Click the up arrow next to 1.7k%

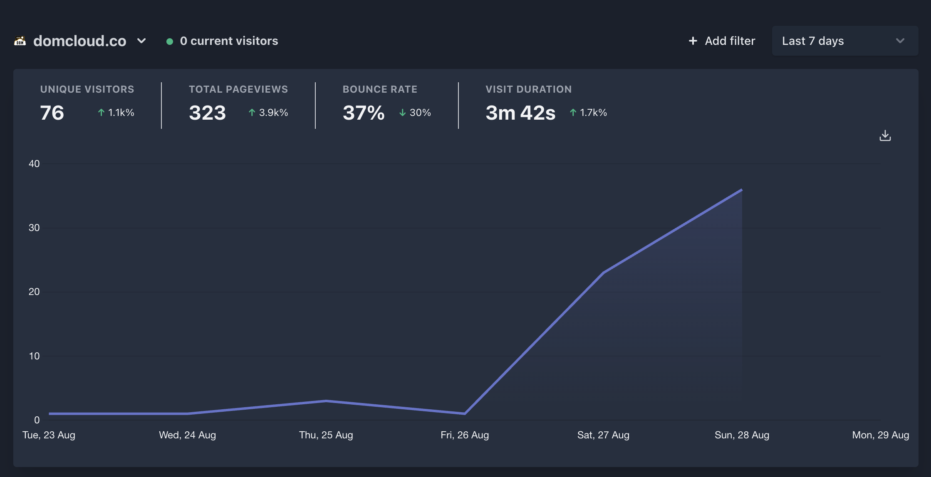[573, 112]
